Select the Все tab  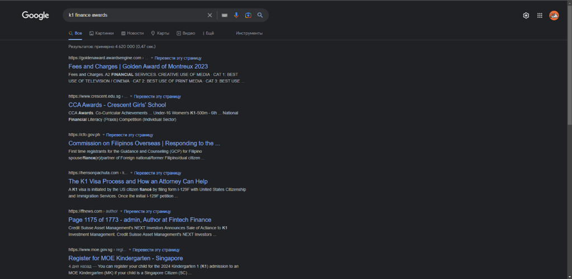[75, 33]
